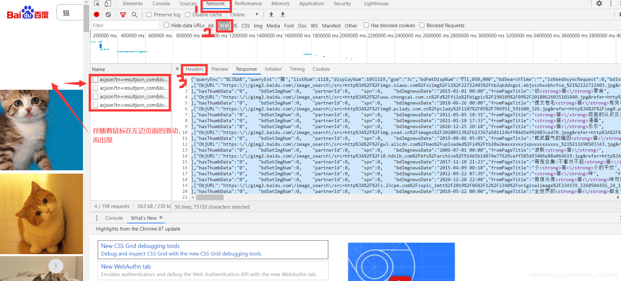
Task: Open the Performance panel
Action: click(x=248, y=4)
